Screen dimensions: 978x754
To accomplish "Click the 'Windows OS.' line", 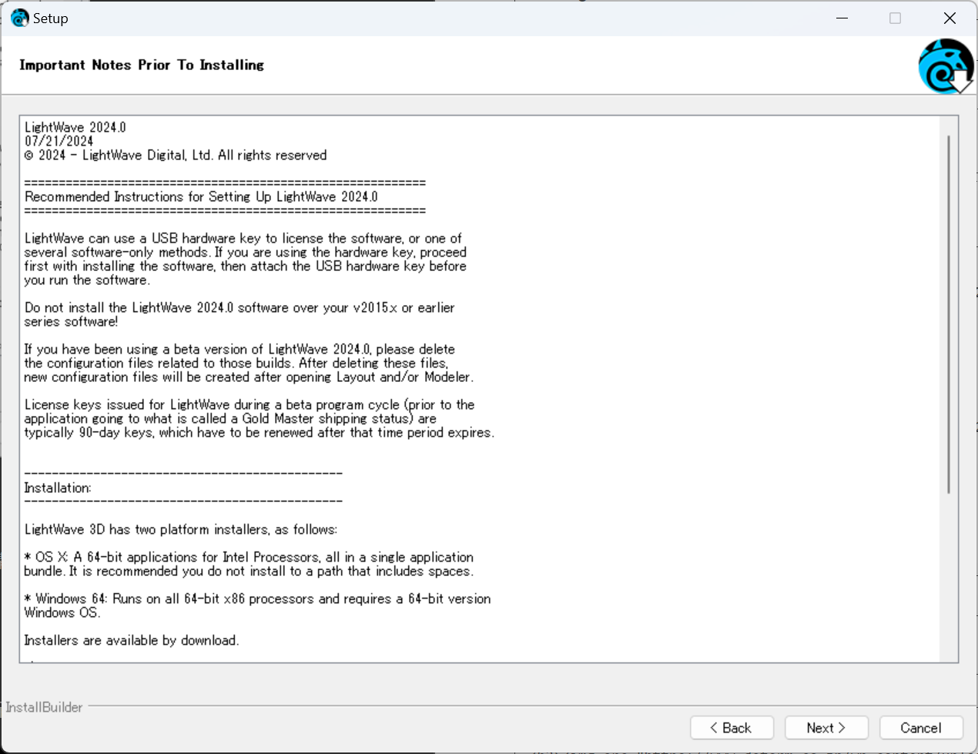I will pyautogui.click(x=62, y=612).
